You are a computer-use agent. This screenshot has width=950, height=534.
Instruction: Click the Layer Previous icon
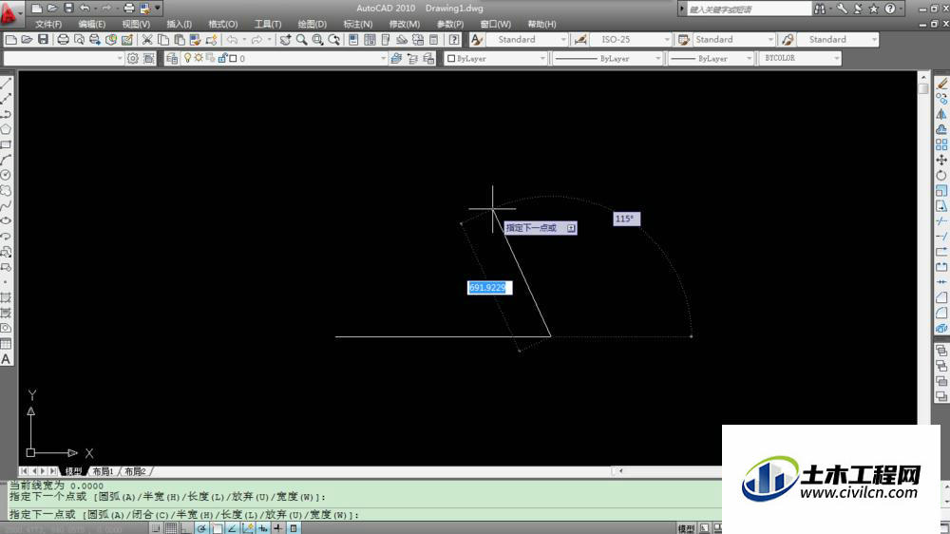[412, 58]
